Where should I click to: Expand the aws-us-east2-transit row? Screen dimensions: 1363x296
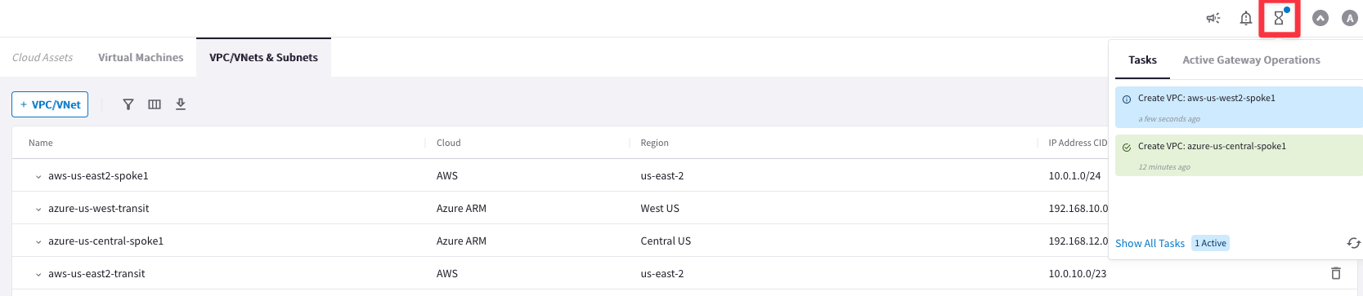click(38, 274)
